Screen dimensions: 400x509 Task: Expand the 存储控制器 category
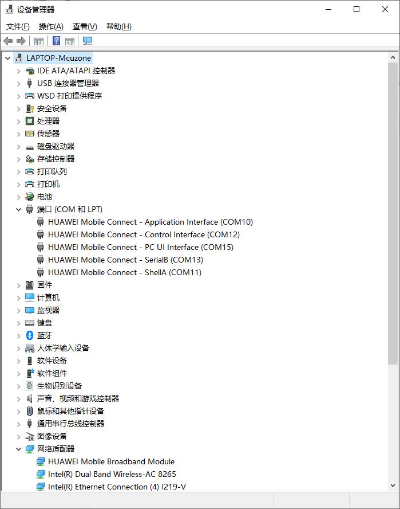tap(18, 159)
